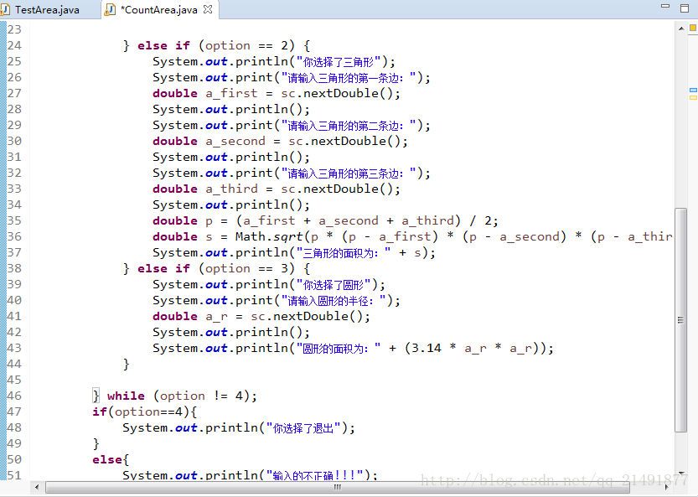The height and width of the screenshot is (497, 698).
Task: Click line number 46 in the gutter
Action: [14, 396]
